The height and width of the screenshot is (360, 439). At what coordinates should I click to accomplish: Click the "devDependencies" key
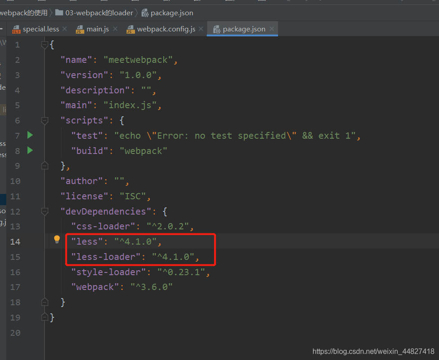(x=106, y=211)
